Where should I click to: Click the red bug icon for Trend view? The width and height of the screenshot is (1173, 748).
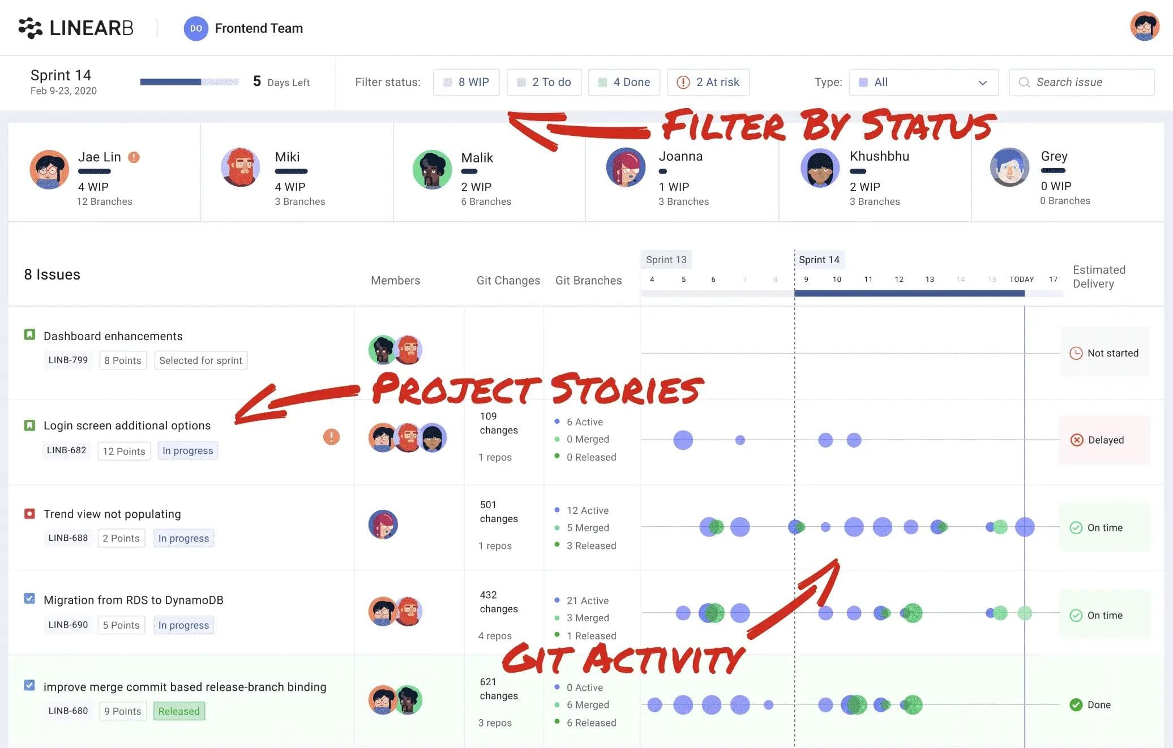[x=29, y=514]
